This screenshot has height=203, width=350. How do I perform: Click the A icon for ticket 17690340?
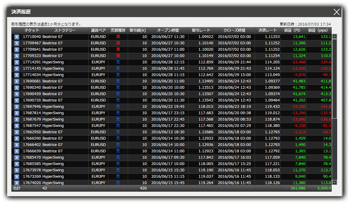(x=17, y=88)
